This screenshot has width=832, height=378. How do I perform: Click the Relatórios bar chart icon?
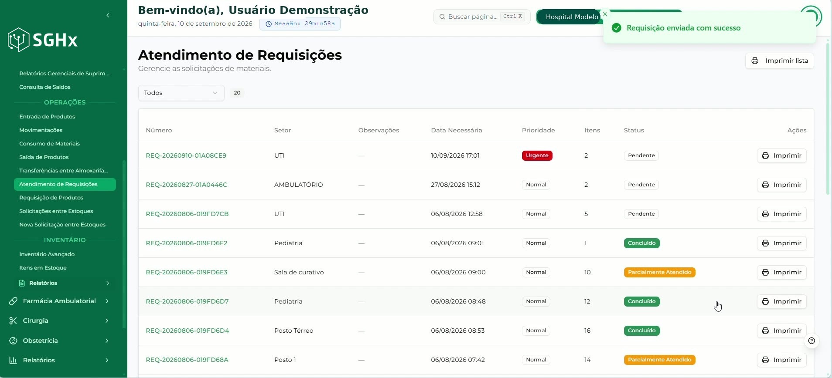tap(13, 360)
